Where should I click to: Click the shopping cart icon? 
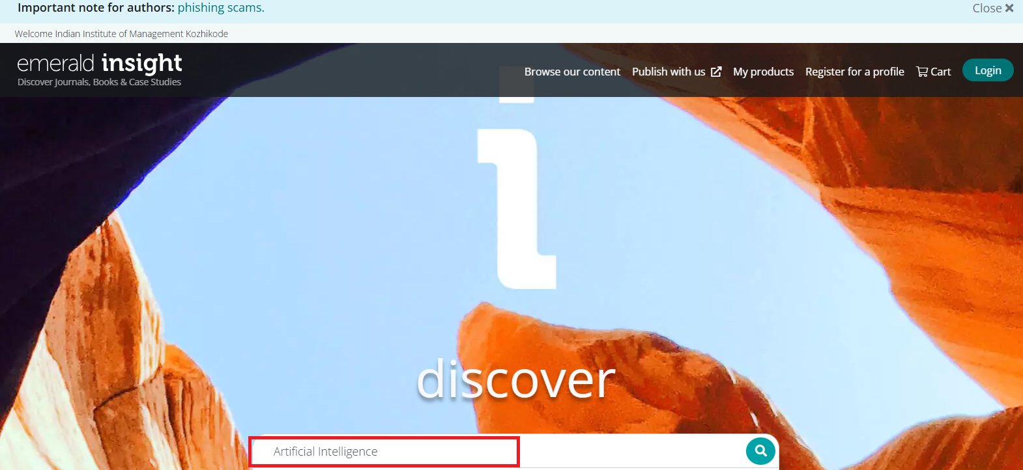click(921, 72)
